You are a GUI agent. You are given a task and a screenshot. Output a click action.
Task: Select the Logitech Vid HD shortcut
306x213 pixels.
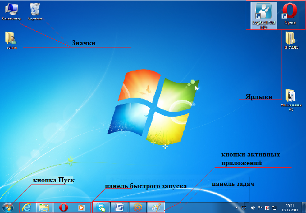pos(263,16)
